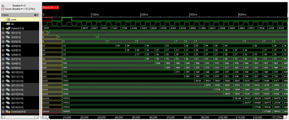Click the 137,270ns end time label
This screenshot has width=289, height=120.
pyautogui.click(x=277, y=117)
